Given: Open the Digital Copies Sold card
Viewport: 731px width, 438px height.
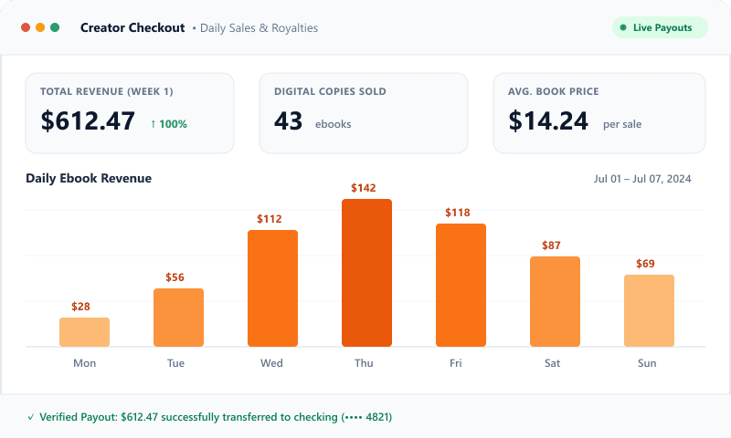Looking at the screenshot, I should [x=364, y=113].
